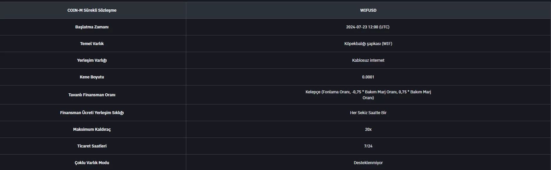Select the Kablosuz internet value

(x=368, y=60)
